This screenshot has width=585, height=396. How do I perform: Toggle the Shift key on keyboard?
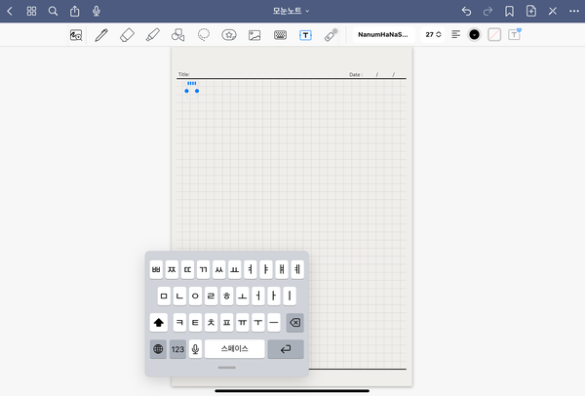(158, 322)
